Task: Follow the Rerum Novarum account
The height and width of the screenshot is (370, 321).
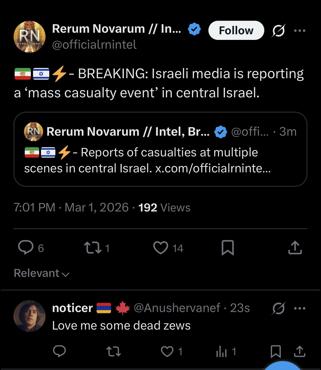Action: coord(236,31)
